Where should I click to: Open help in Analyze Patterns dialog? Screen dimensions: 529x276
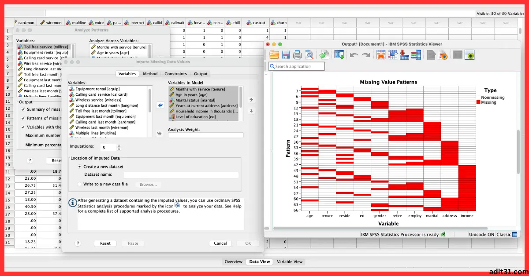point(30,161)
